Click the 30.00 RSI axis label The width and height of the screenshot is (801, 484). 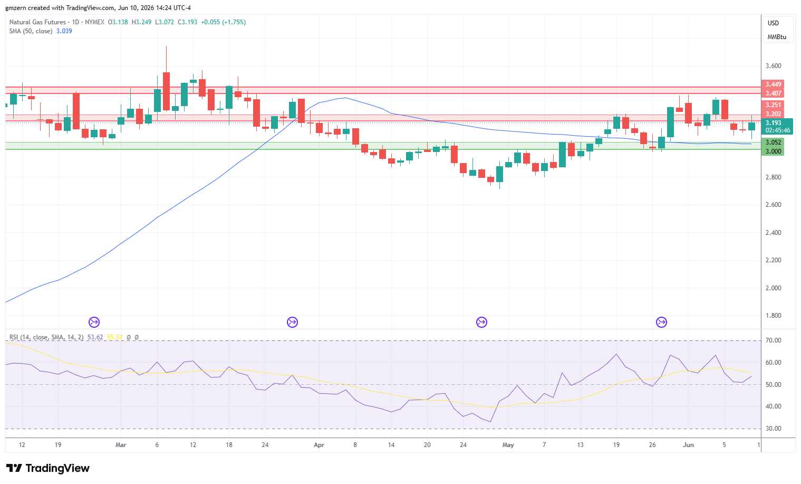[774, 429]
